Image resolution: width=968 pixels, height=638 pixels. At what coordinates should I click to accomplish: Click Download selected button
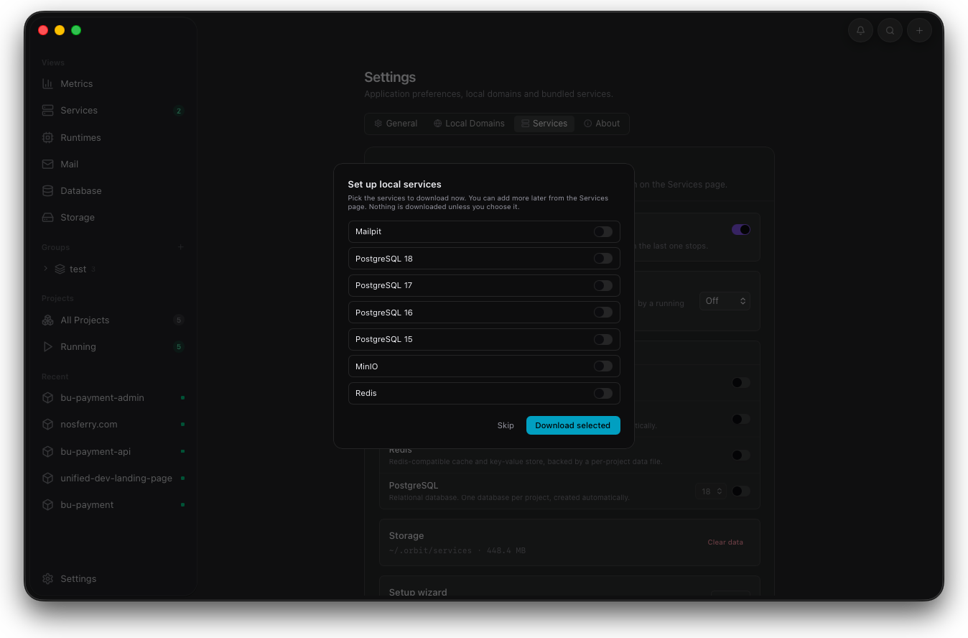pos(573,425)
